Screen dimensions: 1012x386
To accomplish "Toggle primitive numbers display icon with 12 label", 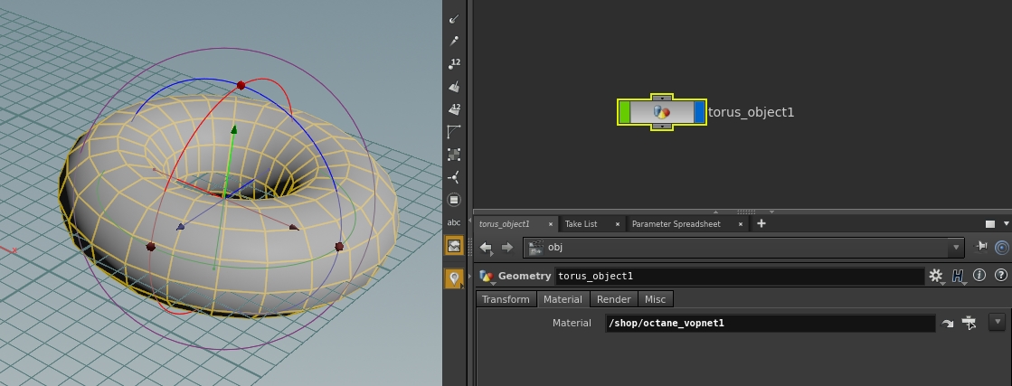I will [x=454, y=109].
